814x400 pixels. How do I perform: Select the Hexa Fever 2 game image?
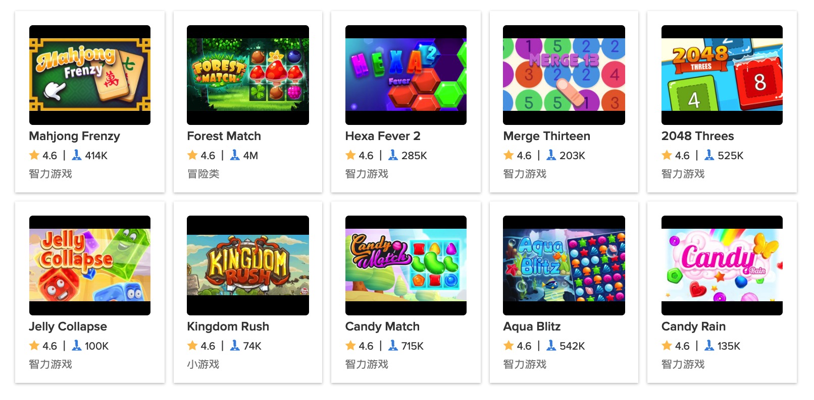click(x=406, y=75)
